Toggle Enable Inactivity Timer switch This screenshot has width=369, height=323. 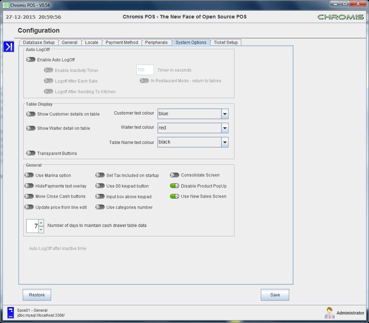[49, 70]
